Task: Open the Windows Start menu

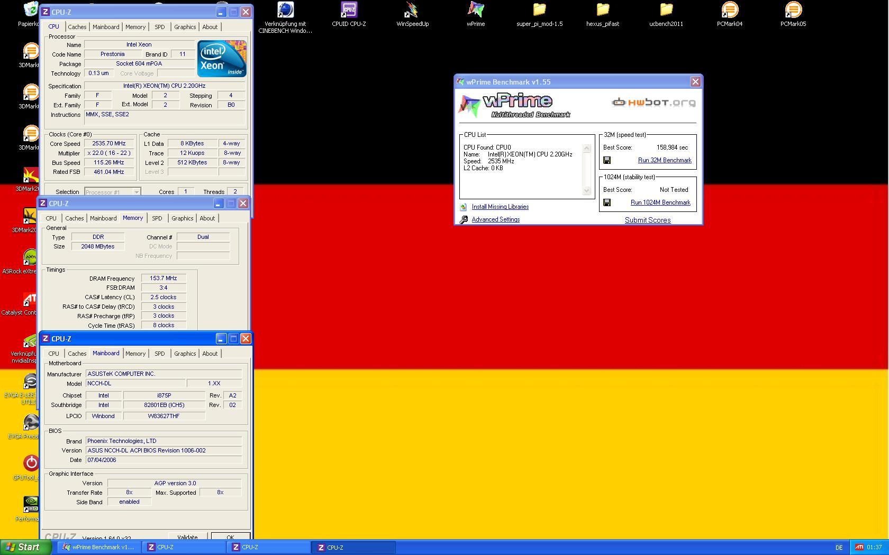Action: (25, 547)
